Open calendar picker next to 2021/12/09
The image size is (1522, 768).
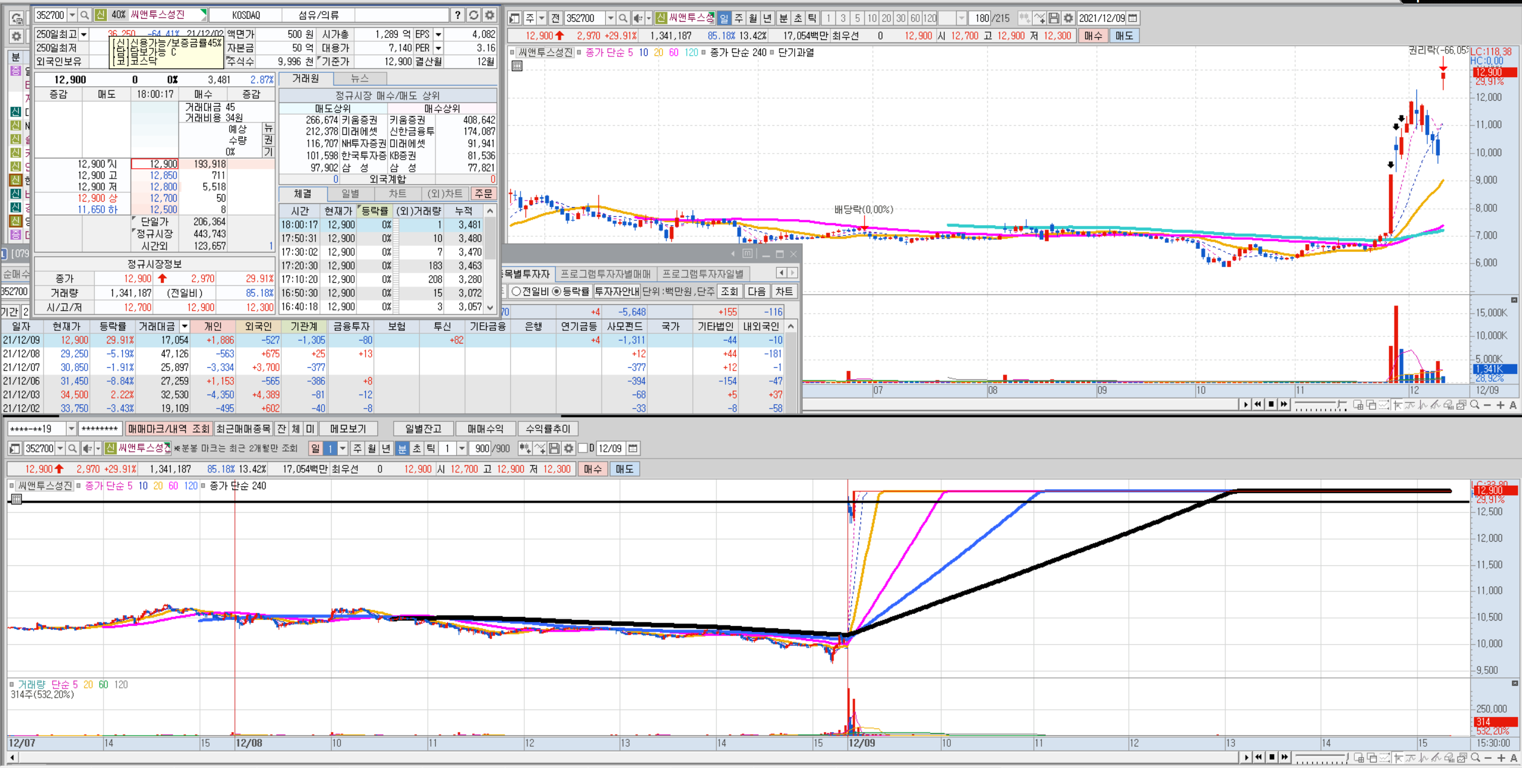coord(1133,18)
